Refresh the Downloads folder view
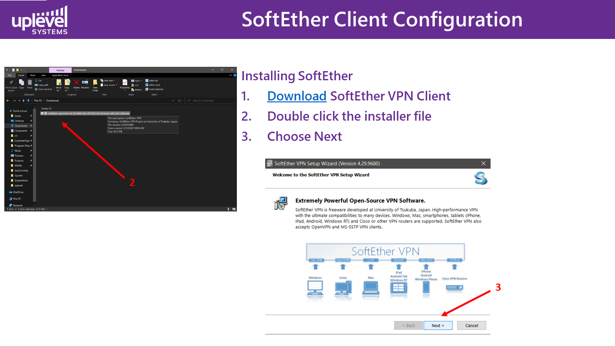 coord(180,101)
